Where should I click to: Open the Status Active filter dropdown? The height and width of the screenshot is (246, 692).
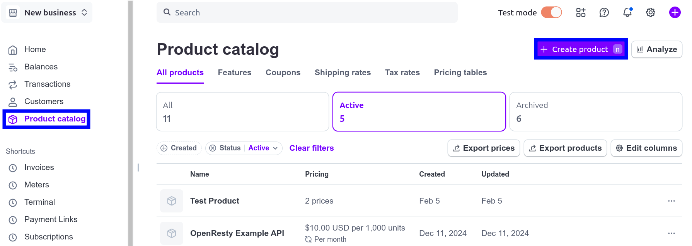point(244,148)
